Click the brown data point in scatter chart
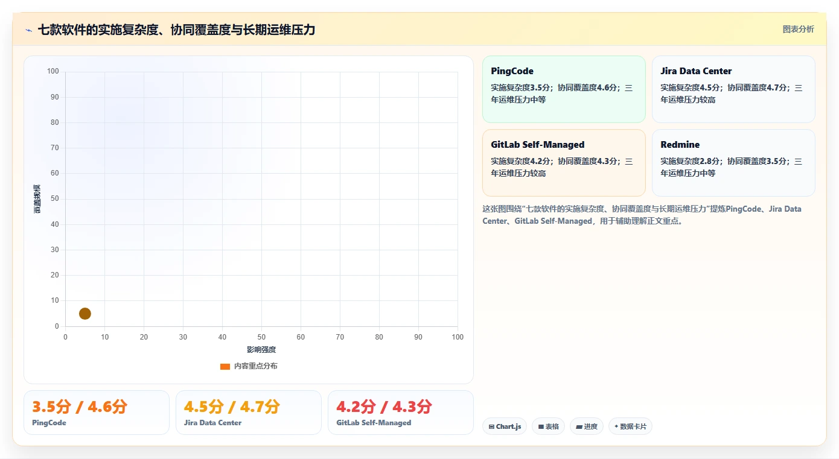This screenshot has width=839, height=459. pyautogui.click(x=85, y=314)
